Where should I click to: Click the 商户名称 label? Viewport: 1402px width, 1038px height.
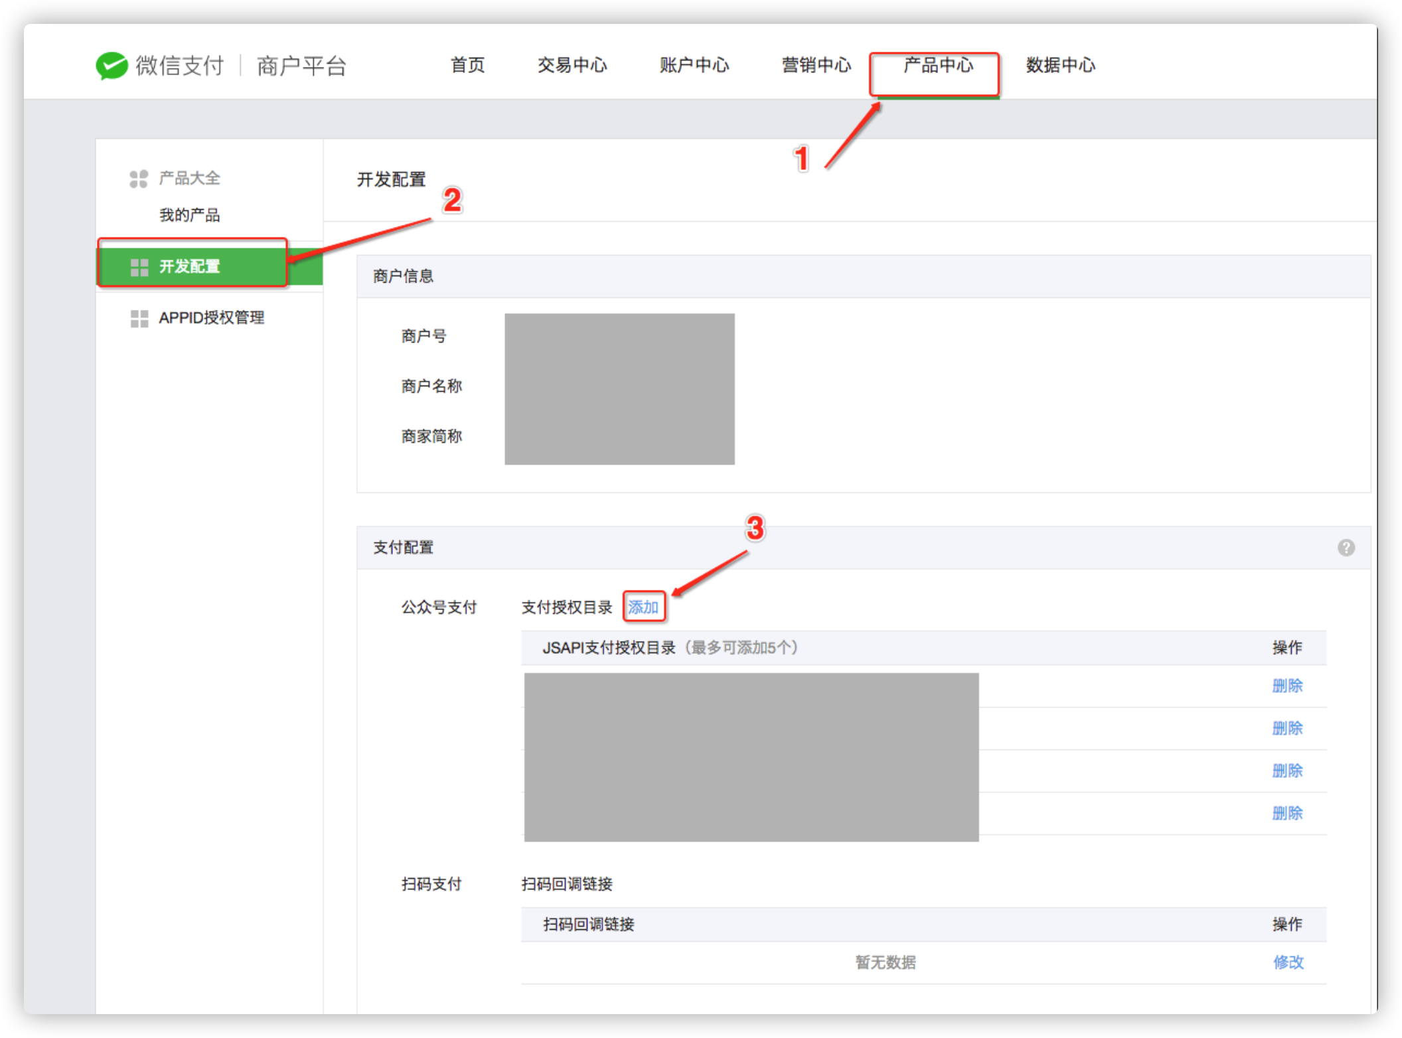click(431, 386)
